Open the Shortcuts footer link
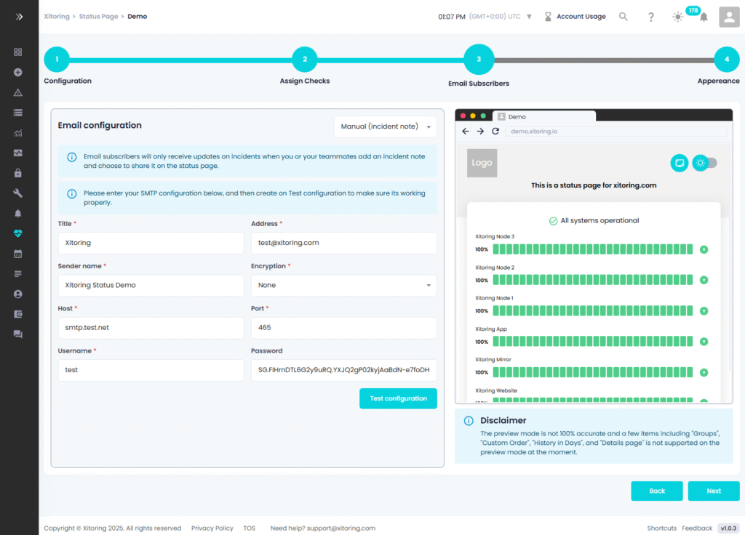 (661, 528)
